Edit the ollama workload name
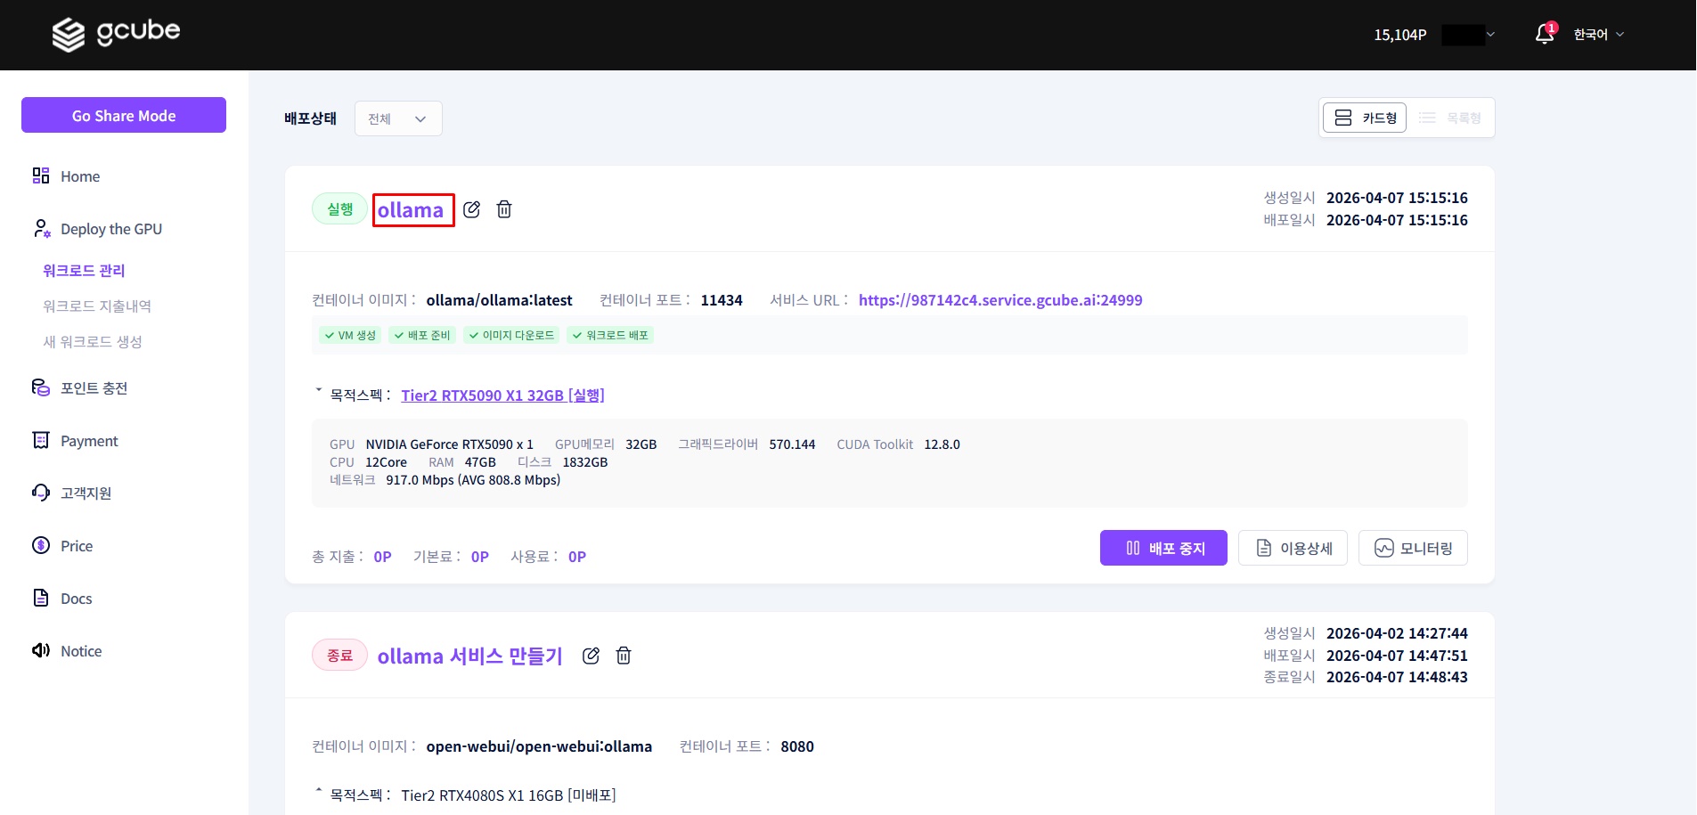1697x815 pixels. pos(472,209)
